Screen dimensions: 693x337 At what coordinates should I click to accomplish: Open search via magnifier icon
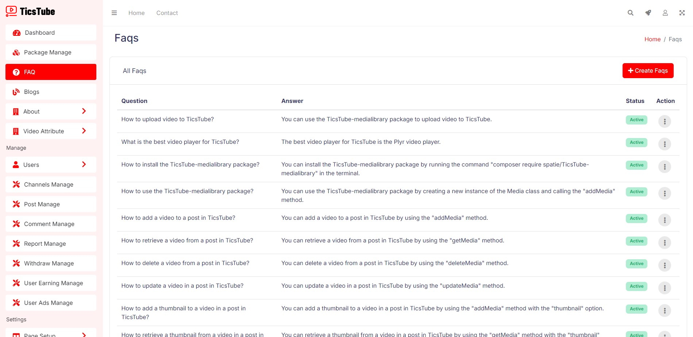point(630,13)
